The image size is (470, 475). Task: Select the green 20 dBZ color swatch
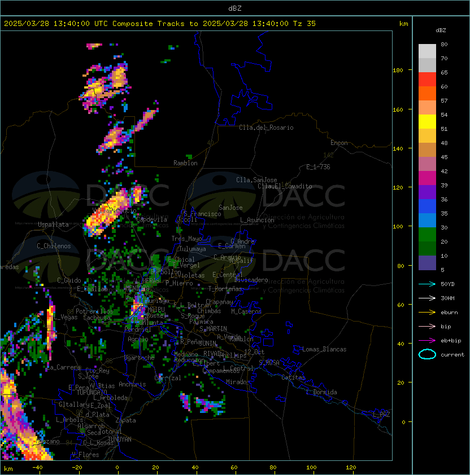[x=427, y=235]
